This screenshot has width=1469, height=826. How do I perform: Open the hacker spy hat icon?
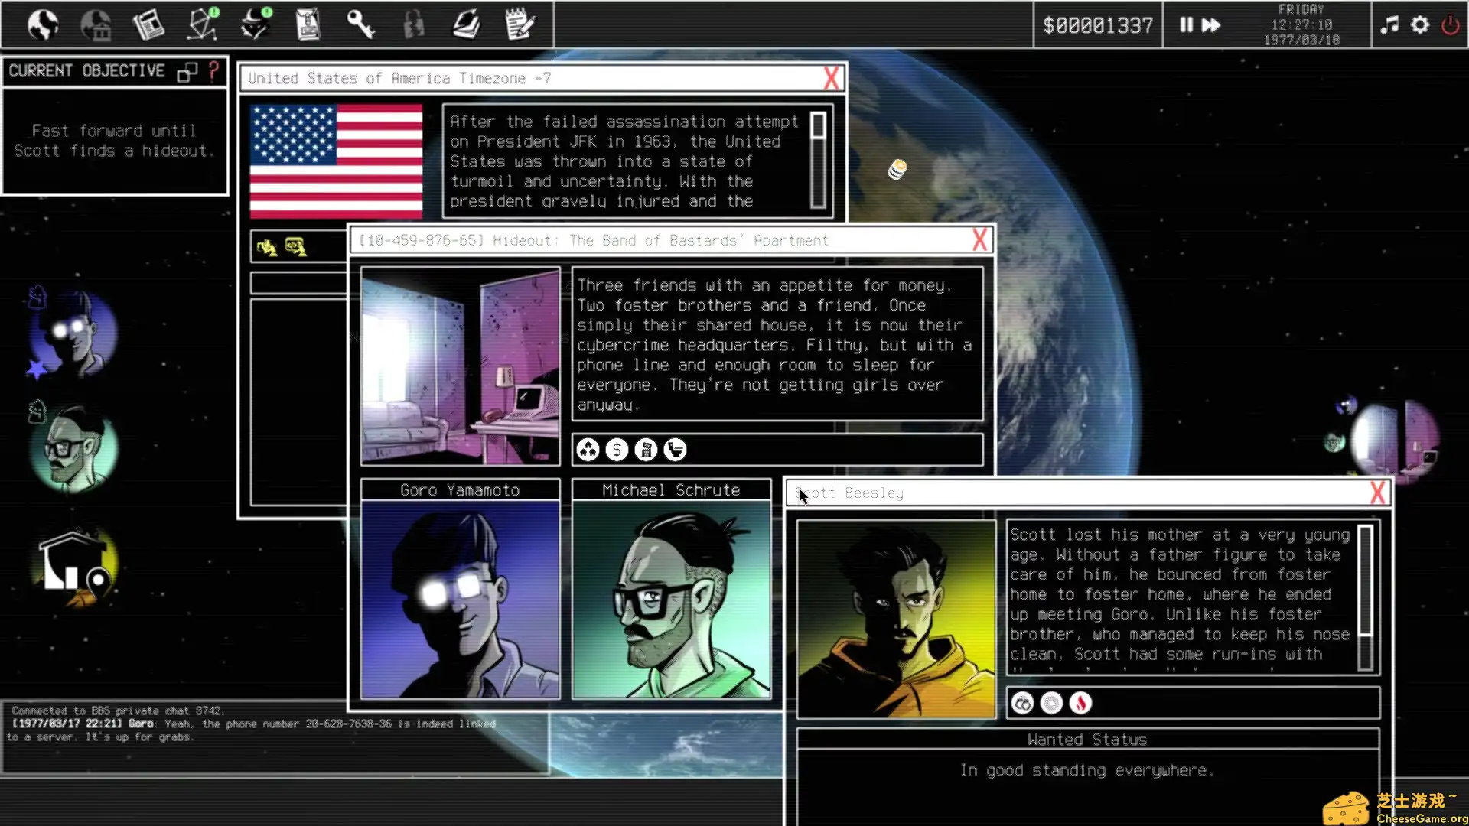(255, 25)
